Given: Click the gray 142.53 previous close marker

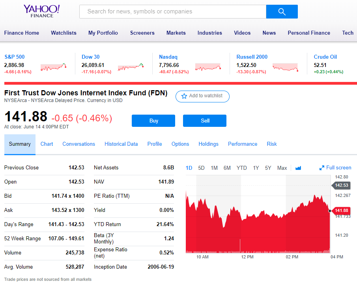Looking at the screenshot, I should point(341,185).
